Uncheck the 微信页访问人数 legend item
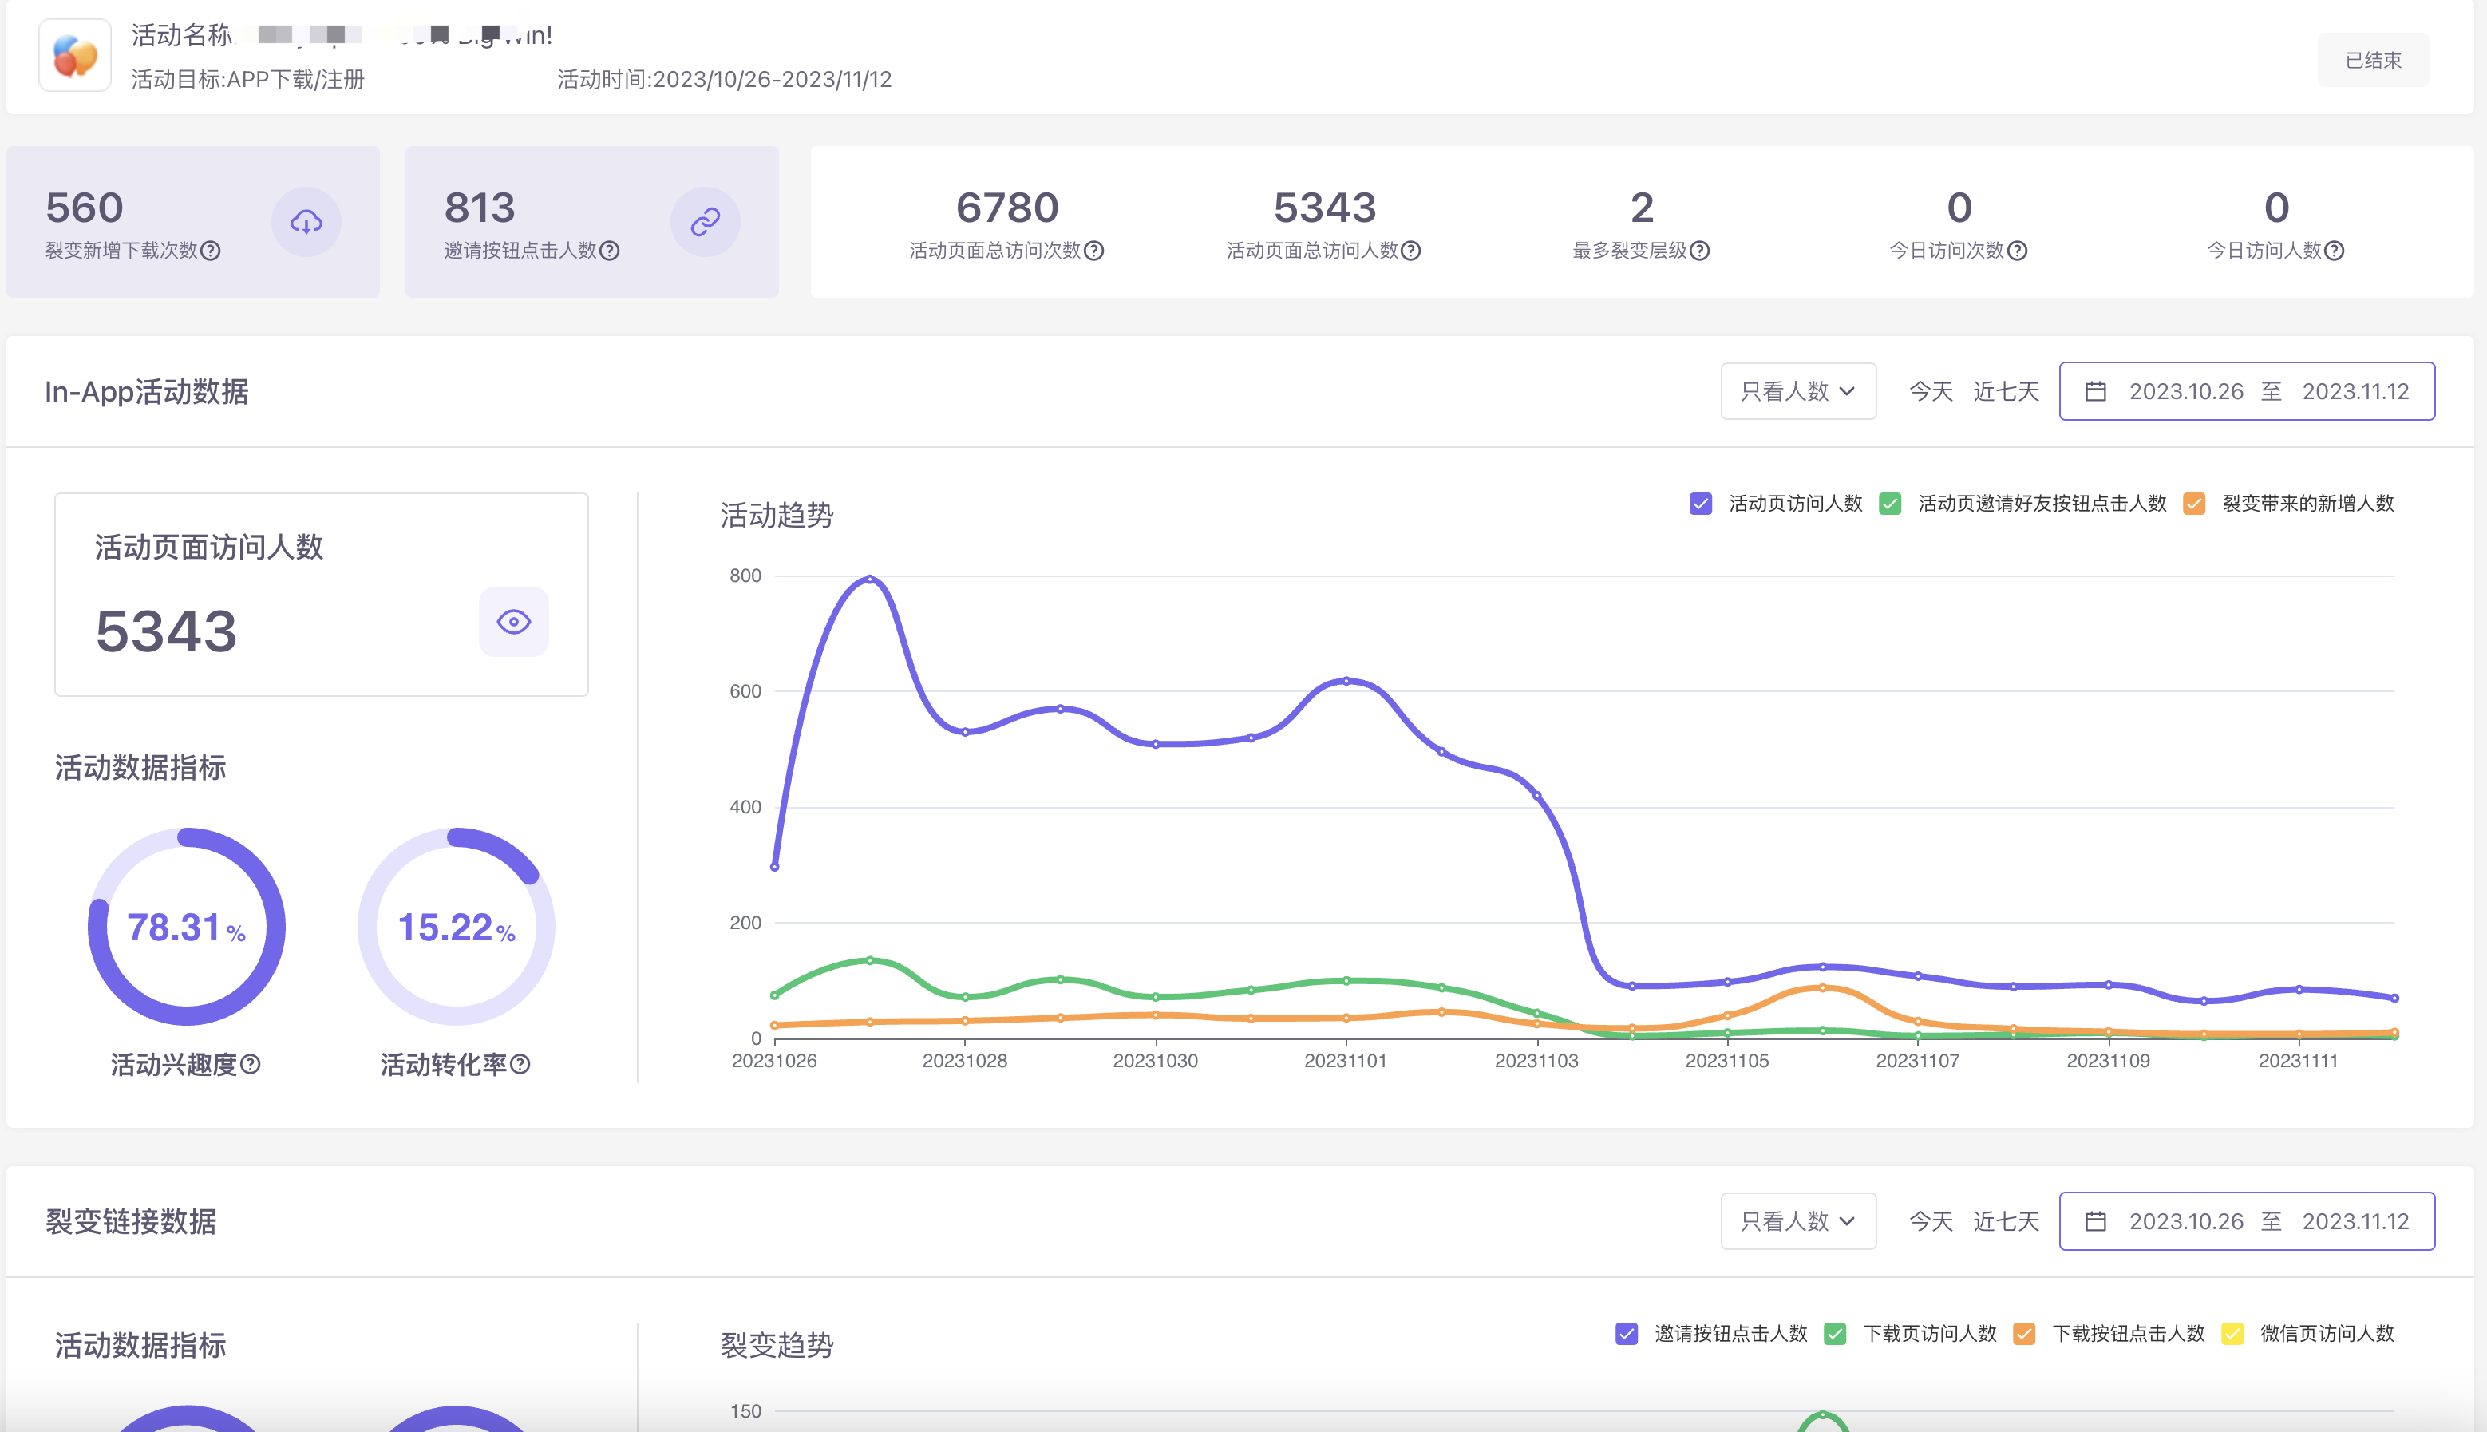 tap(2232, 1334)
